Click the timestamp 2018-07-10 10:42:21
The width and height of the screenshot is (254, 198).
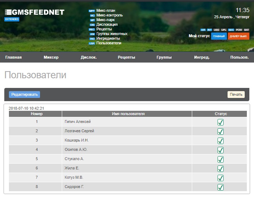click(26, 108)
